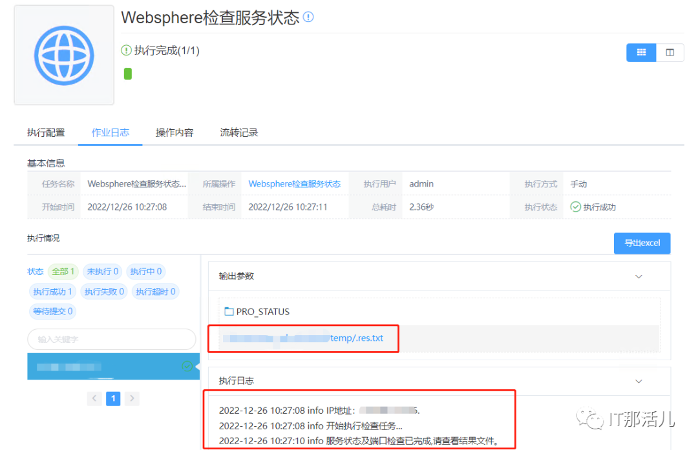The height and width of the screenshot is (450, 698).
Task: Select the highlighted host row in list
Action: point(113,367)
